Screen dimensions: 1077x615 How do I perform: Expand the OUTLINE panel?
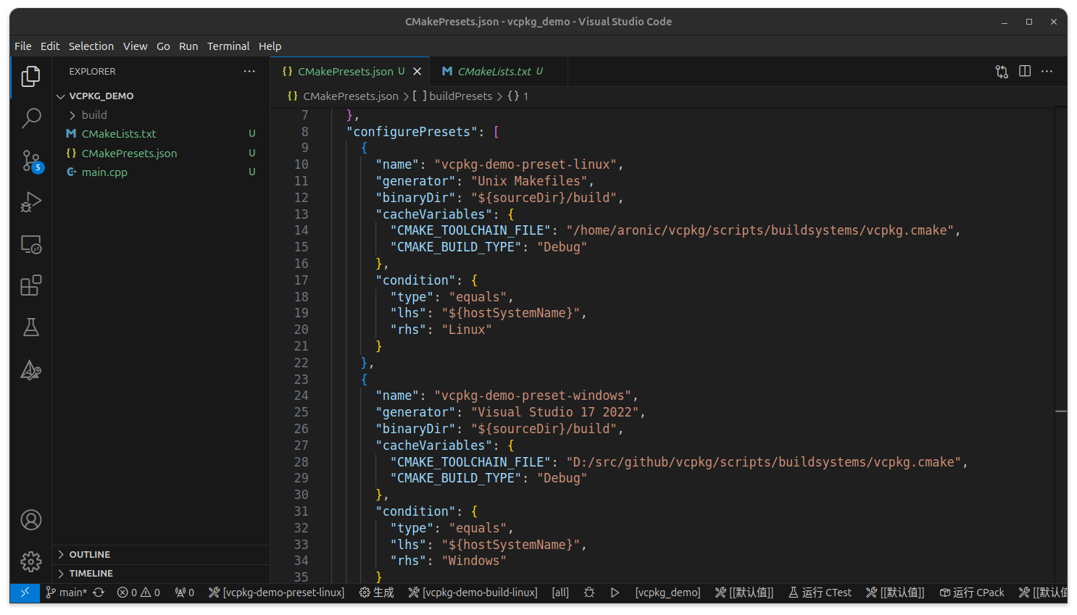(161, 554)
